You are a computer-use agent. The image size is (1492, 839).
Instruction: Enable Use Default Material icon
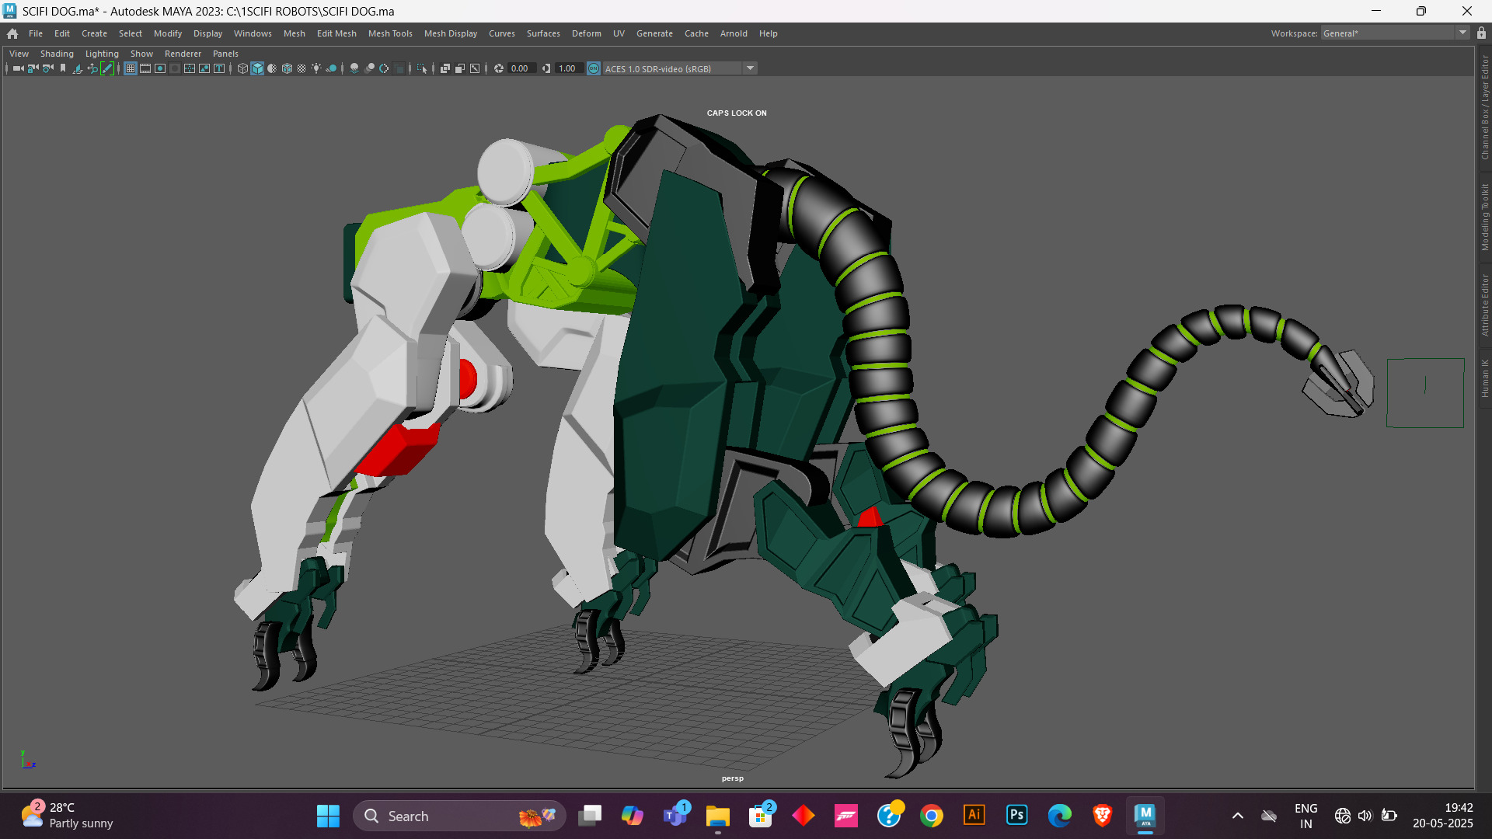point(272,68)
